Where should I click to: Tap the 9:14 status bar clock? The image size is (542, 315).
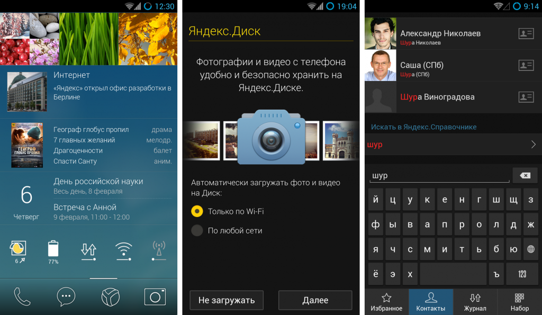(531, 6)
